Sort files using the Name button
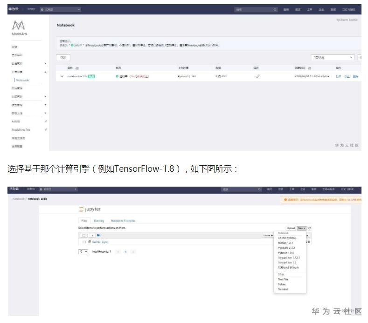 pos(268,236)
